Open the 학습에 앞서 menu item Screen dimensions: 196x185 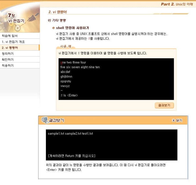(x=10, y=36)
